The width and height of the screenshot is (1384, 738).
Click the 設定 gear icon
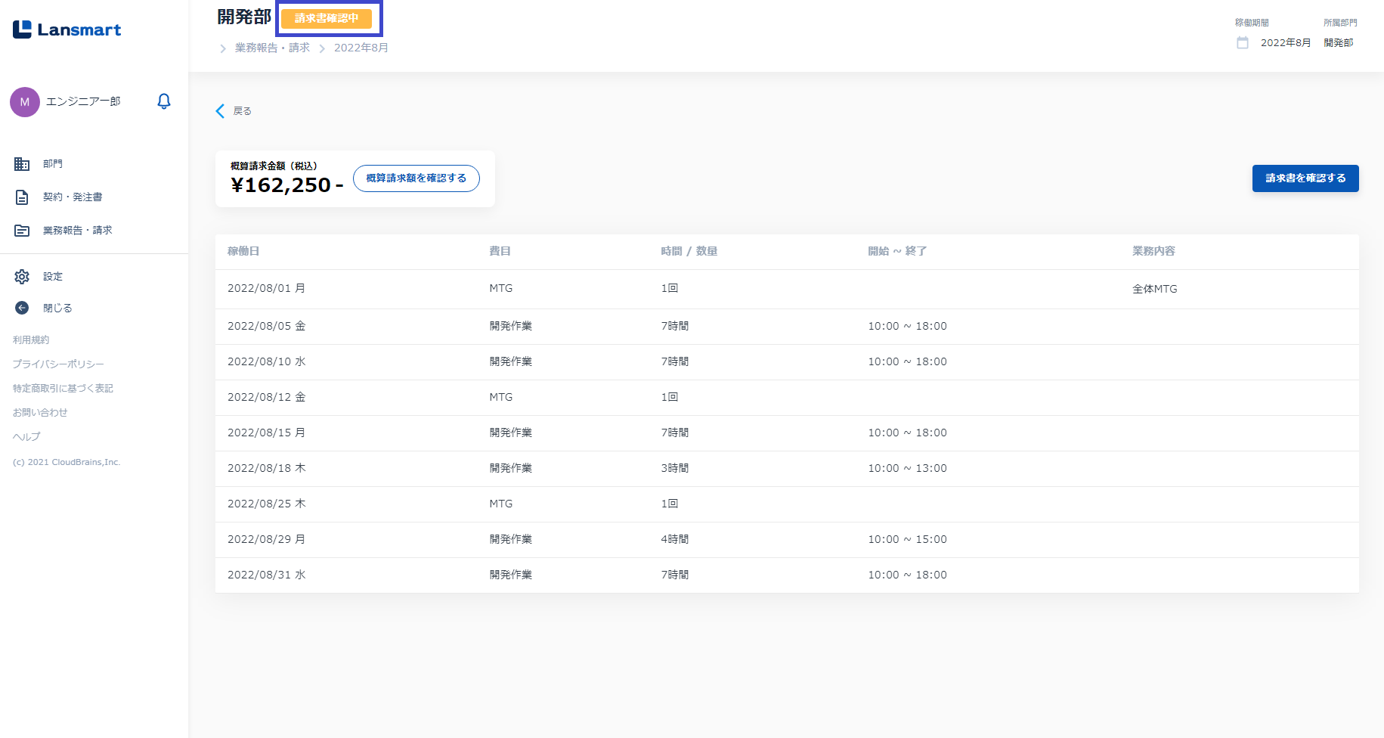click(22, 277)
